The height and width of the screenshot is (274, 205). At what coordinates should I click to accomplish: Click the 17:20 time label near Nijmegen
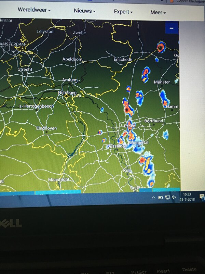[76, 96]
